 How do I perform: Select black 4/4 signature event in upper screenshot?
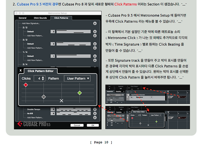pos(182,97)
